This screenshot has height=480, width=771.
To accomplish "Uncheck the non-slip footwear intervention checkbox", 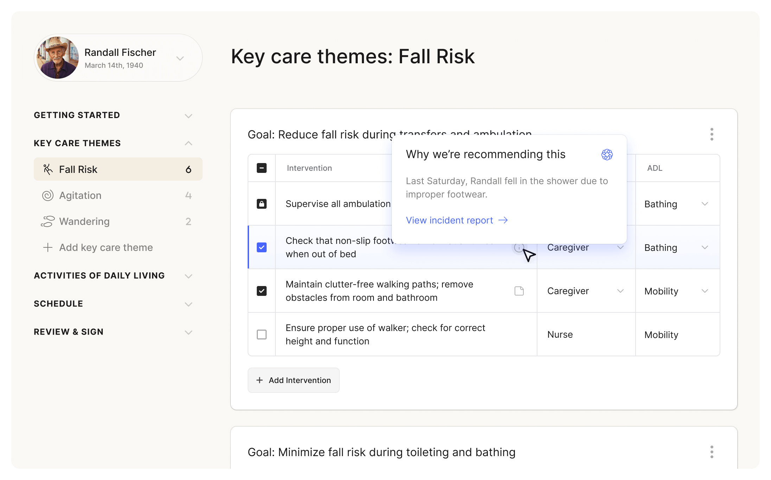I will (x=262, y=247).
